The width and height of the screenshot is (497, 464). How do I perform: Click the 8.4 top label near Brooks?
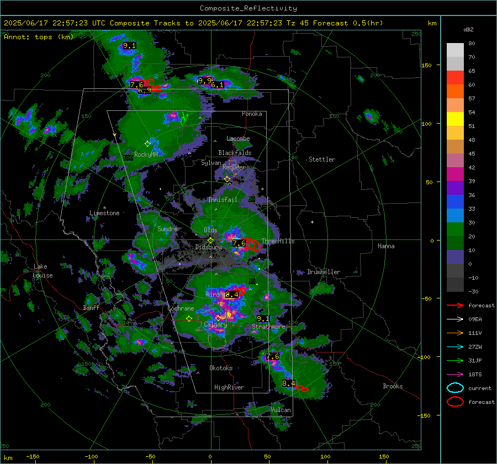(289, 383)
